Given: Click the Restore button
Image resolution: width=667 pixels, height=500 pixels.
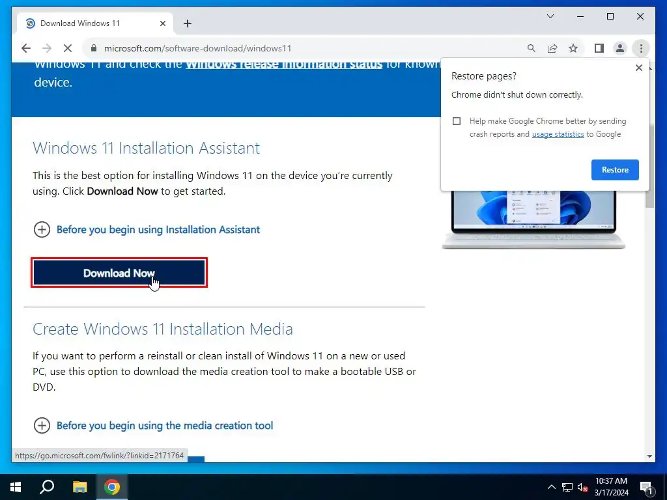Looking at the screenshot, I should 615,170.
